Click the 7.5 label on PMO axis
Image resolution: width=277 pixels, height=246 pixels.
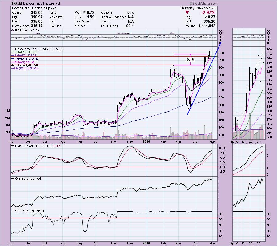[222, 153]
